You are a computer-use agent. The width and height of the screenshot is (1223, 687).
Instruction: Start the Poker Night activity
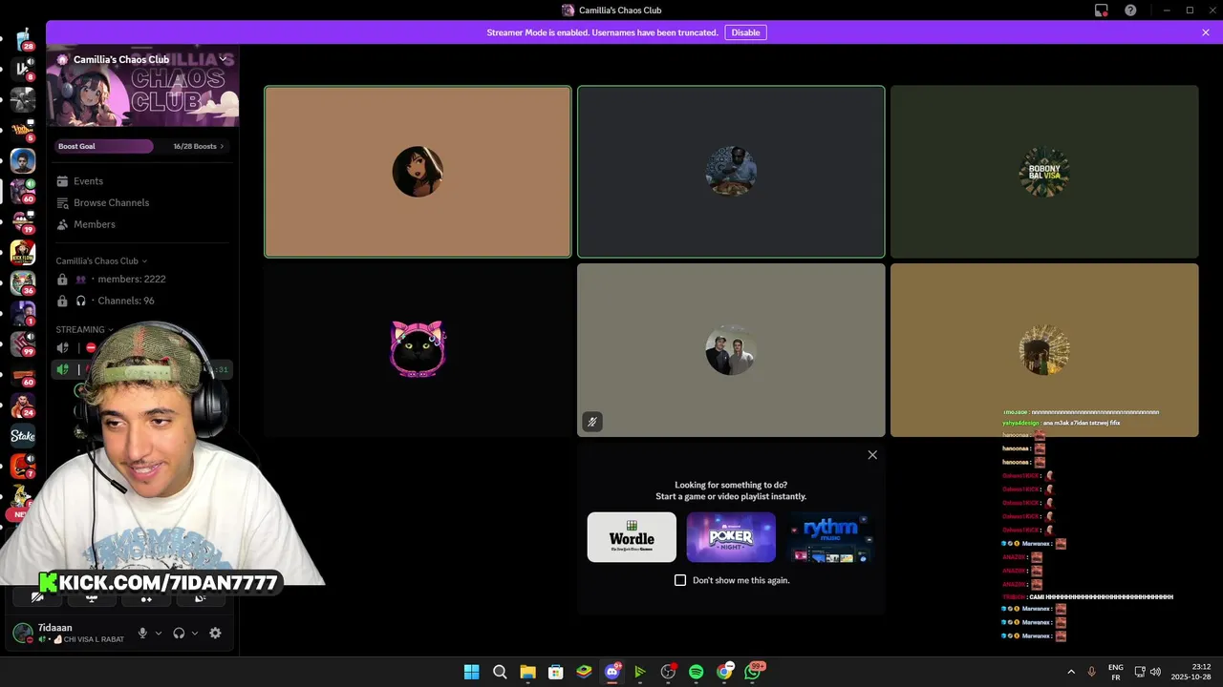(731, 537)
